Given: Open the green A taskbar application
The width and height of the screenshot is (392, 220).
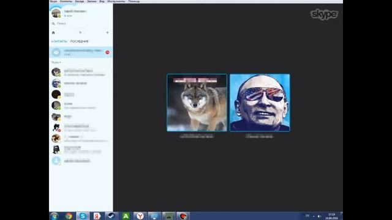Looking at the screenshot, I should click(x=126, y=216).
